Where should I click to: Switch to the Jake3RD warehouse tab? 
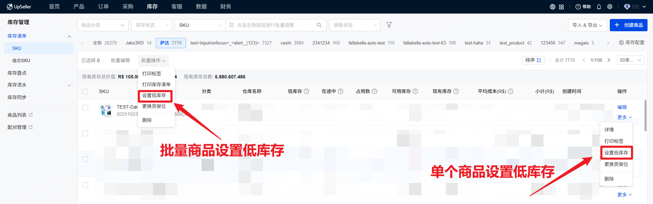coord(138,43)
